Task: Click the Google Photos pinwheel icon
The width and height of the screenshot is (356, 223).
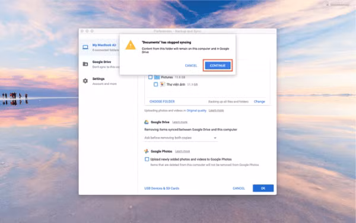Action: tap(147, 151)
